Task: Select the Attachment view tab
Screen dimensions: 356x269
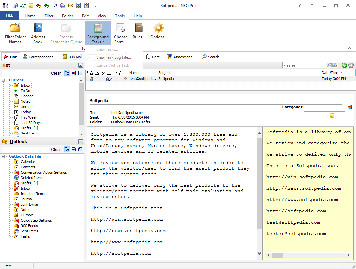Action: (179, 57)
